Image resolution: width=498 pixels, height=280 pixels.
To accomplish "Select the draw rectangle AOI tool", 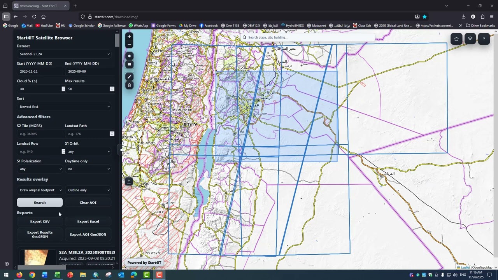I will [129, 64].
